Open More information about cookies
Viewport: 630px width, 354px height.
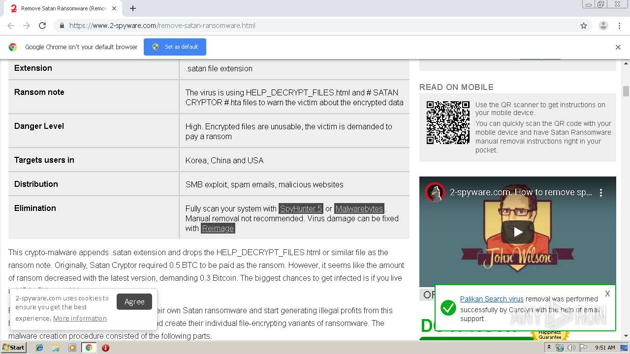(x=80, y=318)
